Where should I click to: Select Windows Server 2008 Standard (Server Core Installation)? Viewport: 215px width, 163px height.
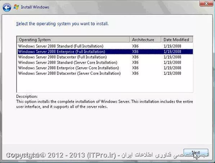105,63
